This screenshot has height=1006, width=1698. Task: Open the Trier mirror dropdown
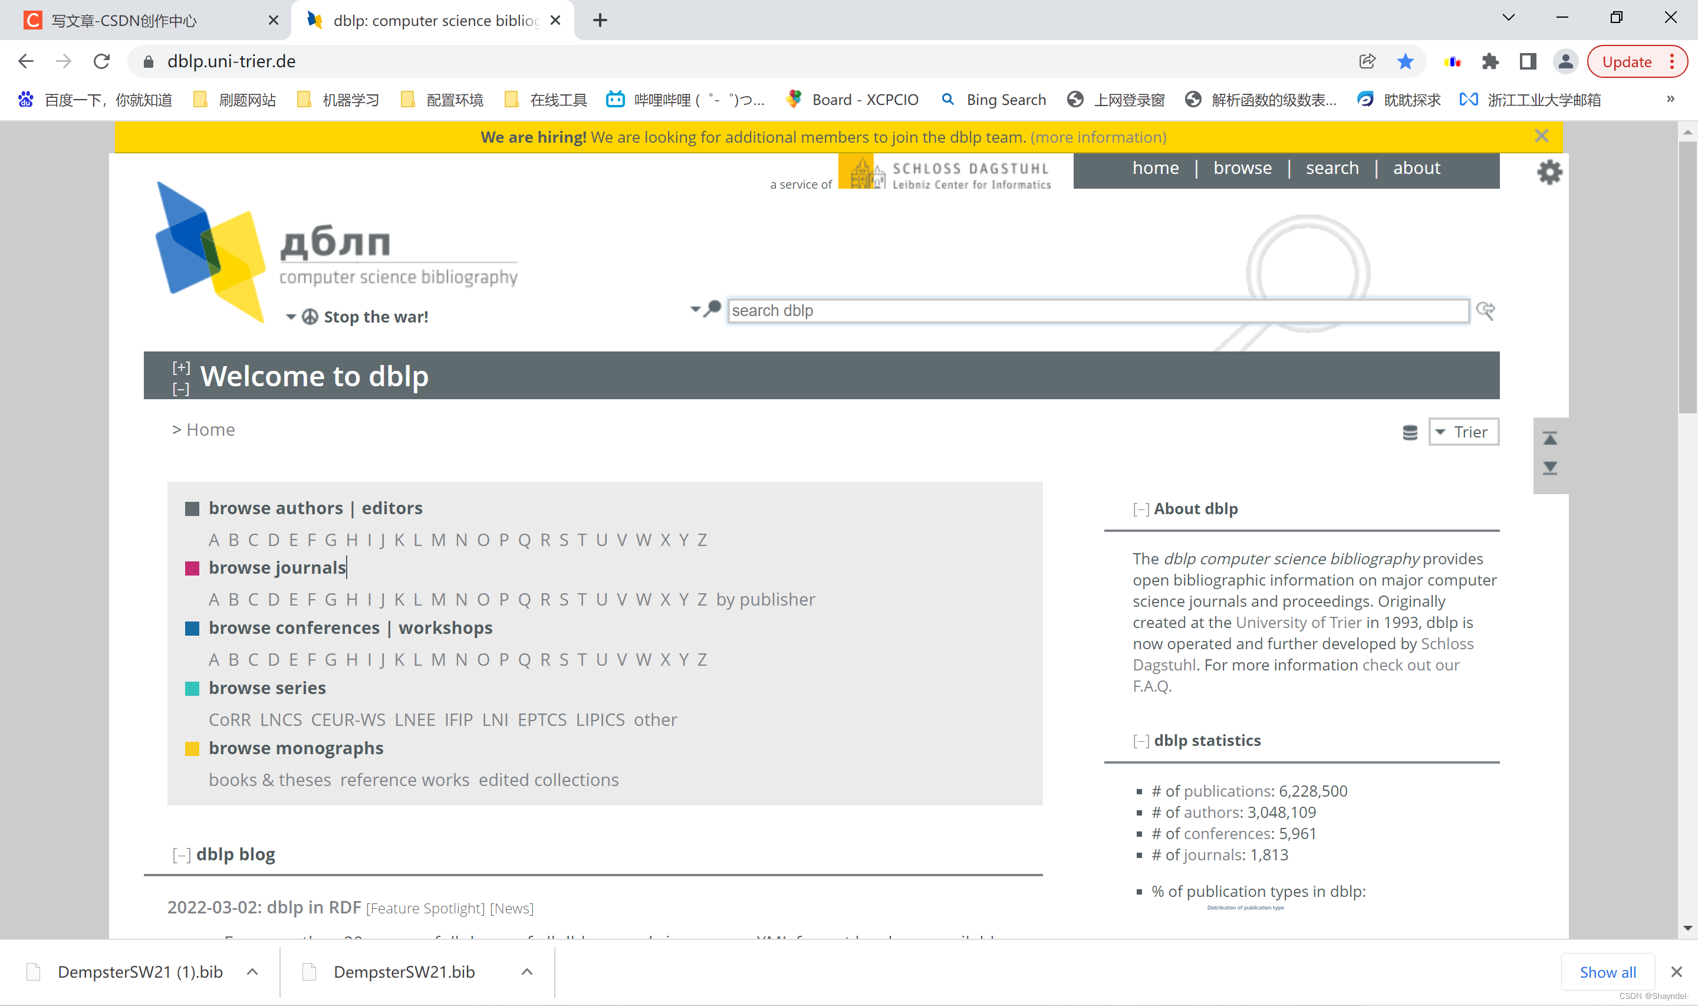(1463, 432)
